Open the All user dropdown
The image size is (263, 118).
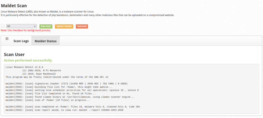click(21, 26)
